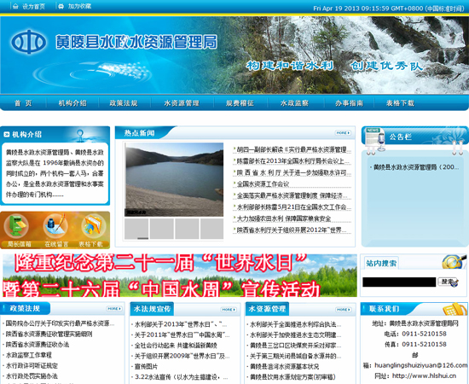The width and height of the screenshot is (469, 384).
Task: Click the 世界水日 中国水周 red banner
Action: tap(180, 276)
